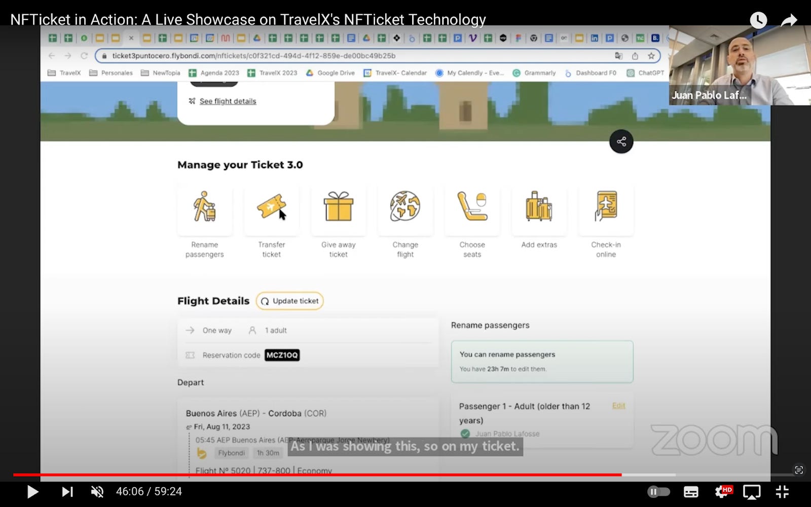Click 'You can rename passengers' notice
The width and height of the screenshot is (811, 507).
542,361
